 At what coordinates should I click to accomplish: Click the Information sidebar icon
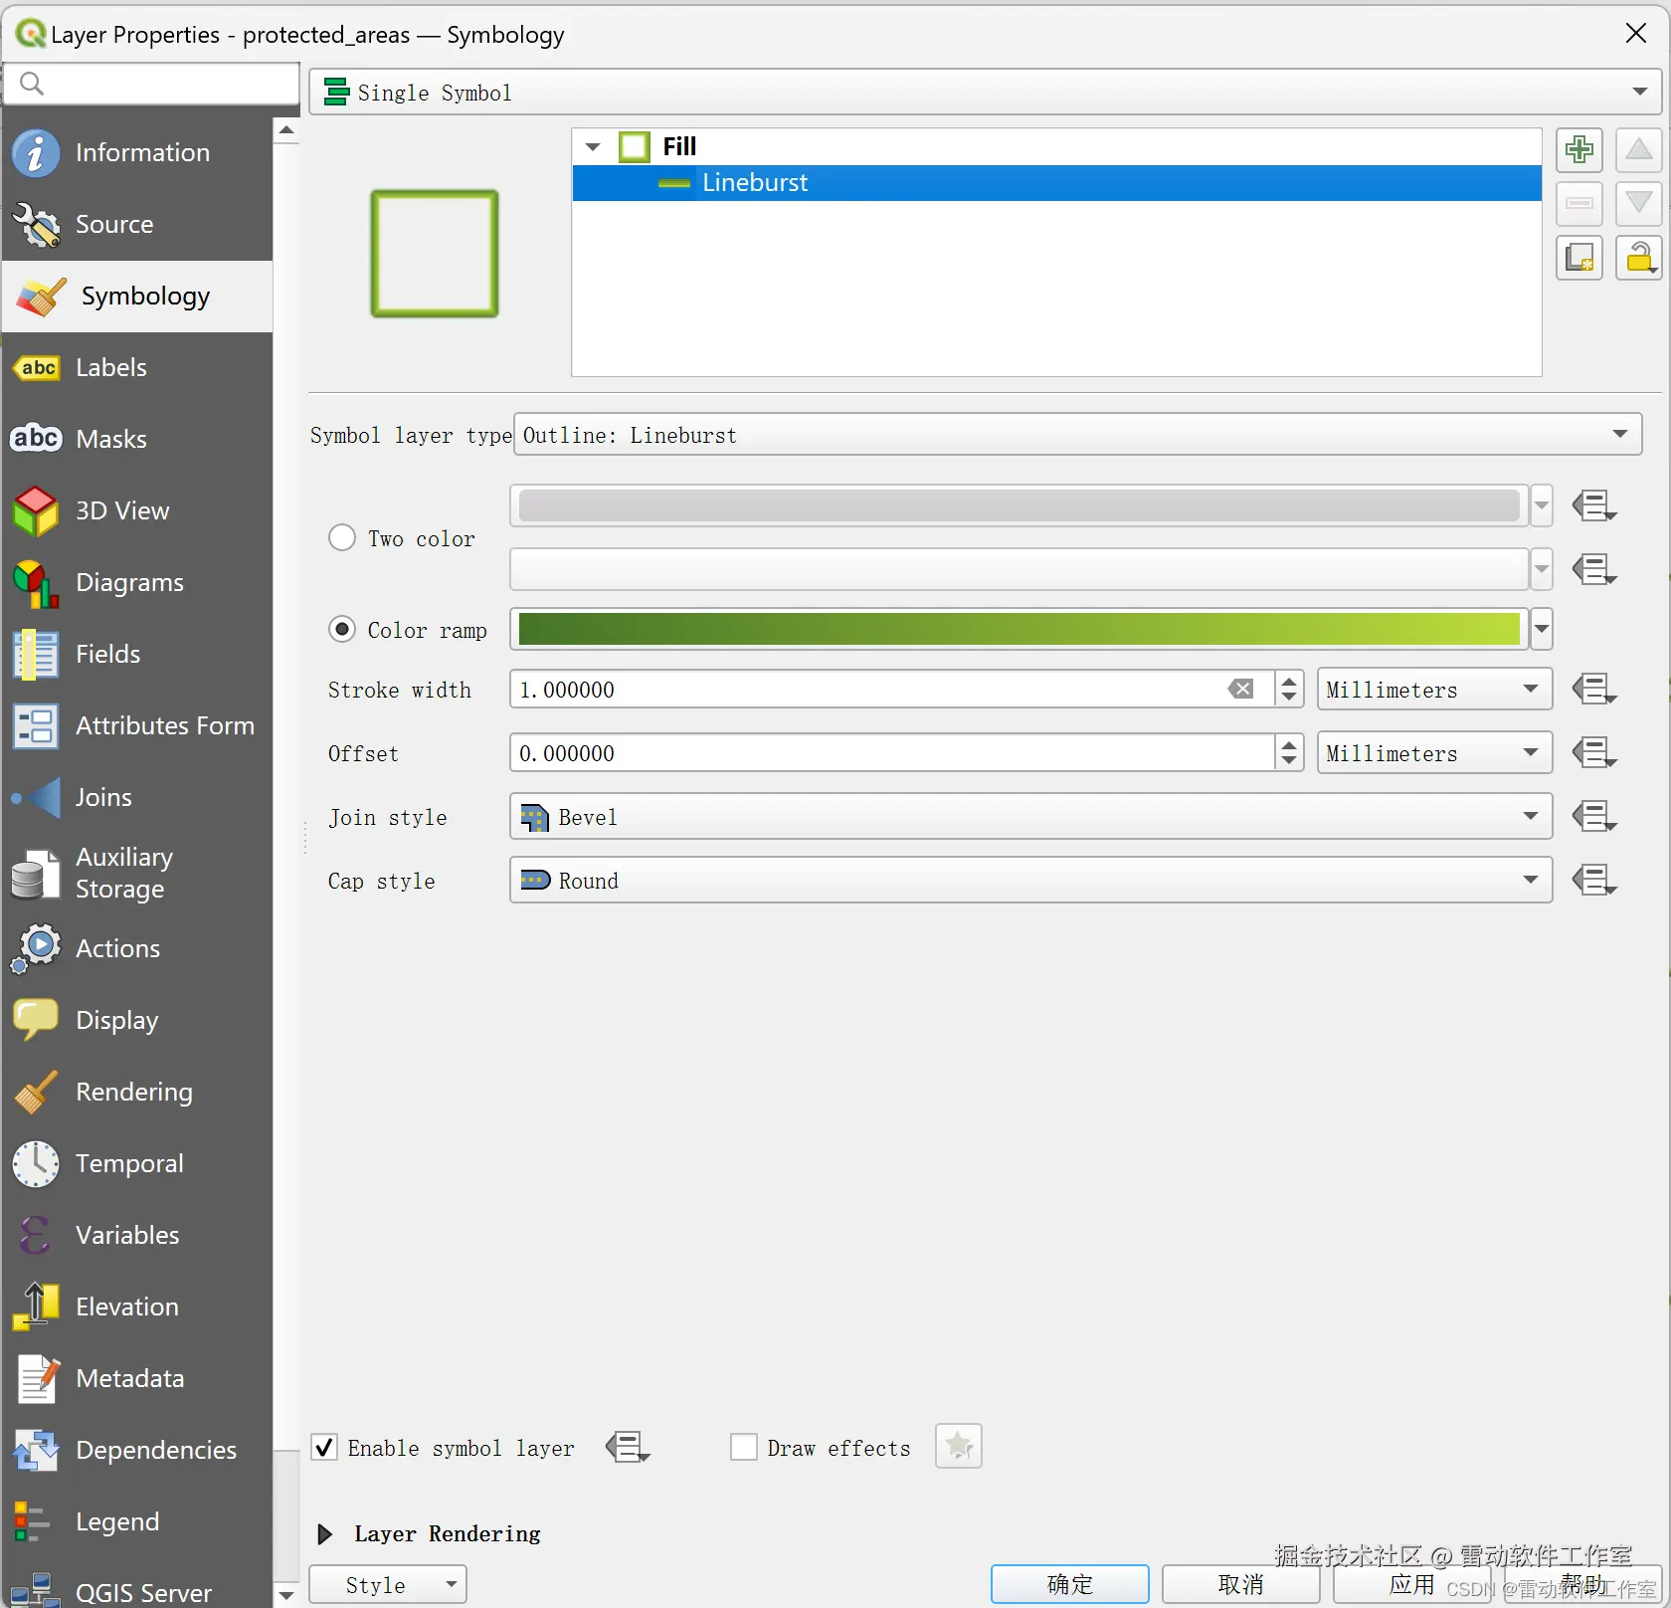(36, 152)
